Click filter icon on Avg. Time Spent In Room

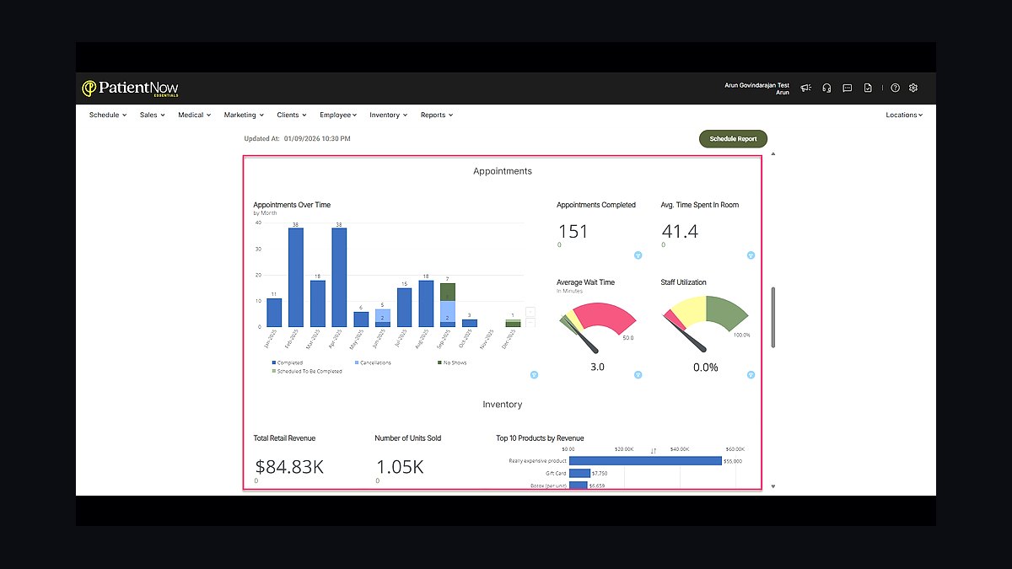[751, 255]
